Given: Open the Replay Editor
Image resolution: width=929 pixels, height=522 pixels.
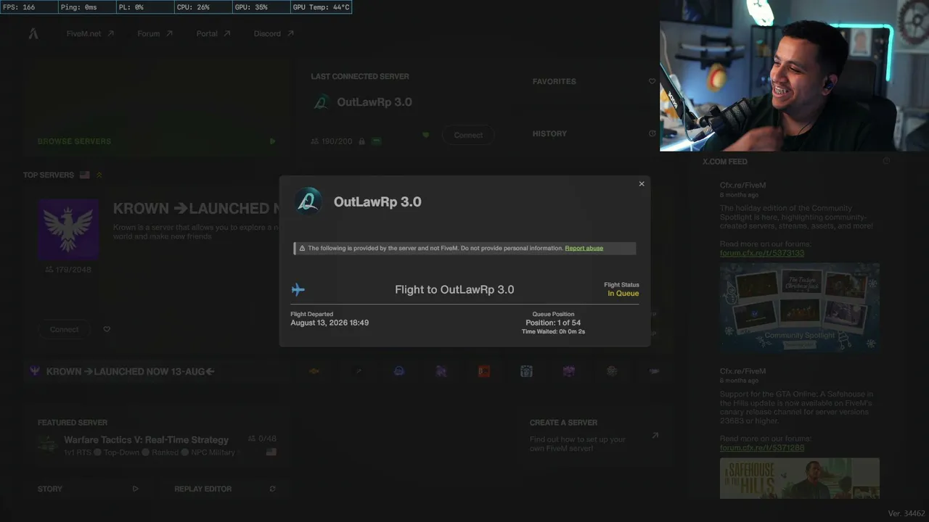Looking at the screenshot, I should coord(203,489).
